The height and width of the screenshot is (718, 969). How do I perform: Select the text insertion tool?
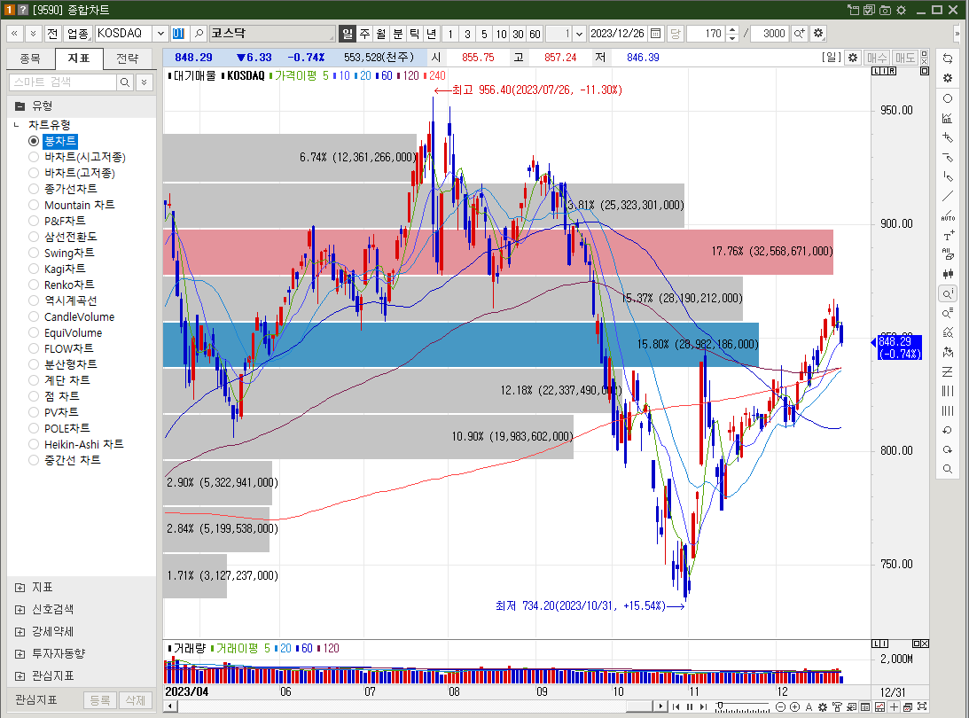(948, 236)
